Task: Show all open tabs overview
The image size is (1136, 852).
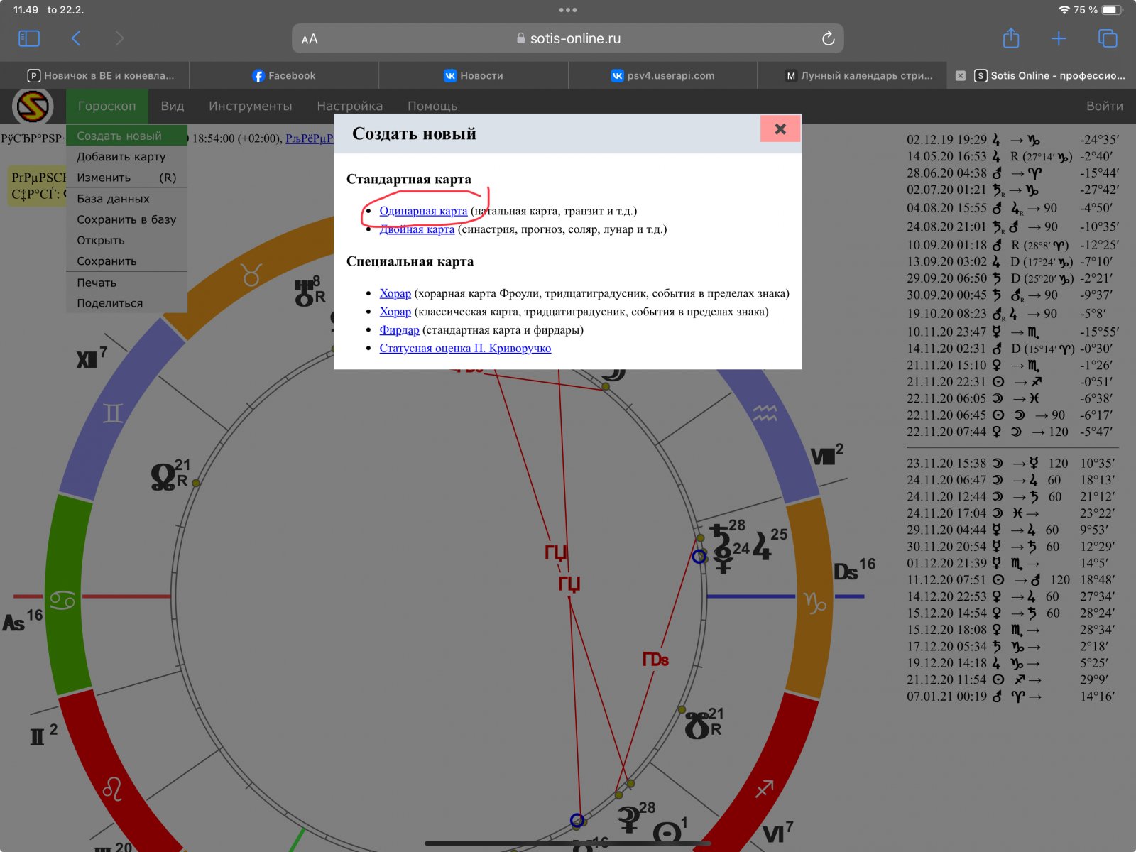Action: pos(1108,38)
